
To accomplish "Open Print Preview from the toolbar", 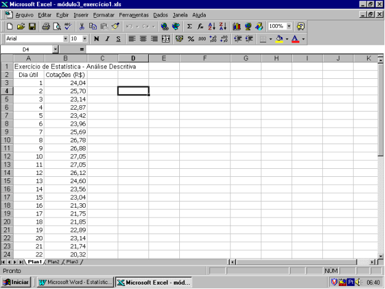I will click(57, 26).
